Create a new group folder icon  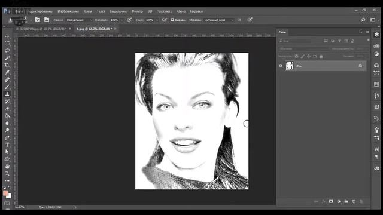(x=346, y=202)
